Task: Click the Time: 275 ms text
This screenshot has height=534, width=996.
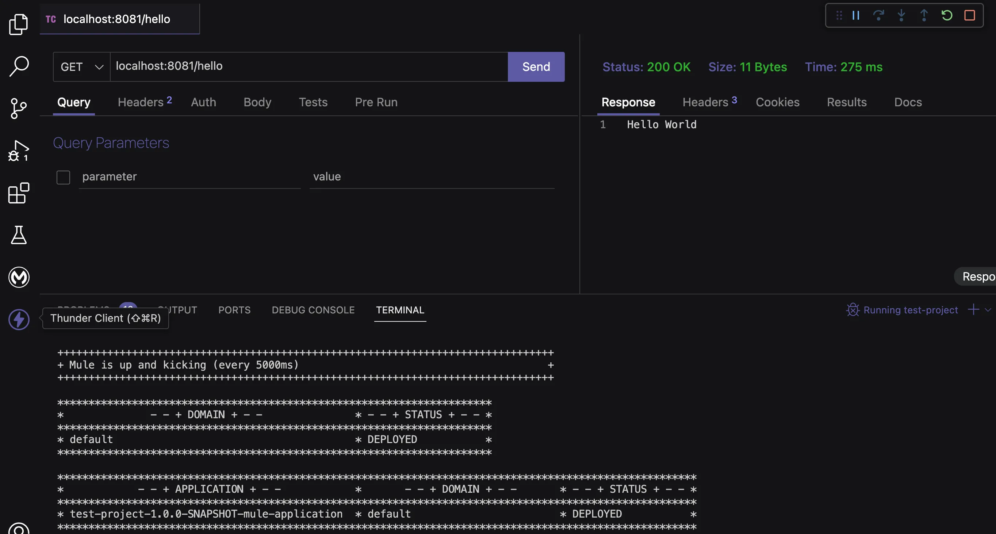Action: pos(843,67)
